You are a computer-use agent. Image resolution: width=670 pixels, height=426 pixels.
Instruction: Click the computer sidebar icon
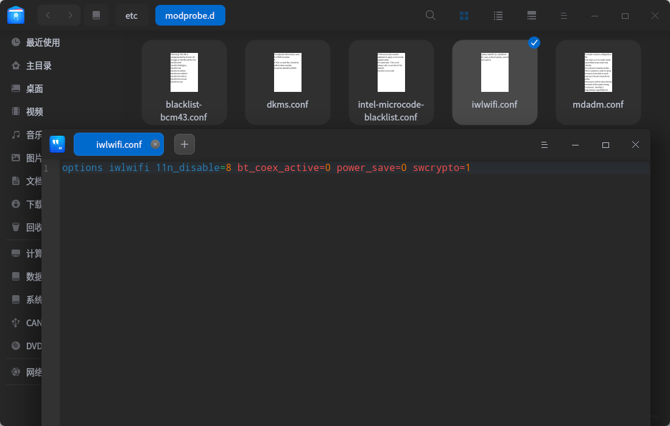click(x=16, y=253)
